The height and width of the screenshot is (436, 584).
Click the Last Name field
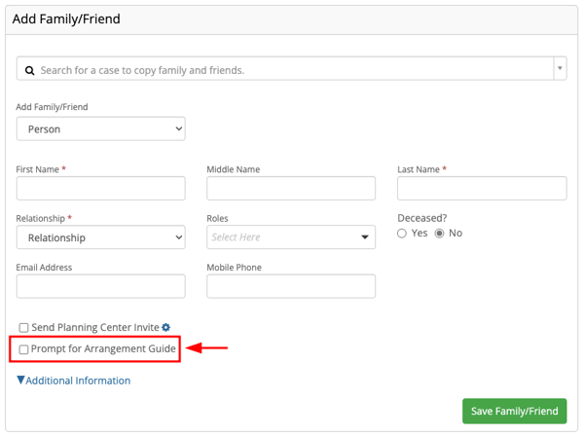[481, 189]
